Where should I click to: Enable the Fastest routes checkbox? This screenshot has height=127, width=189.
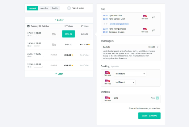(69, 8)
